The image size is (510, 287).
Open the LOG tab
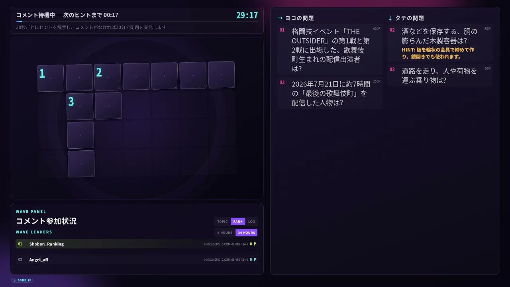point(251,222)
